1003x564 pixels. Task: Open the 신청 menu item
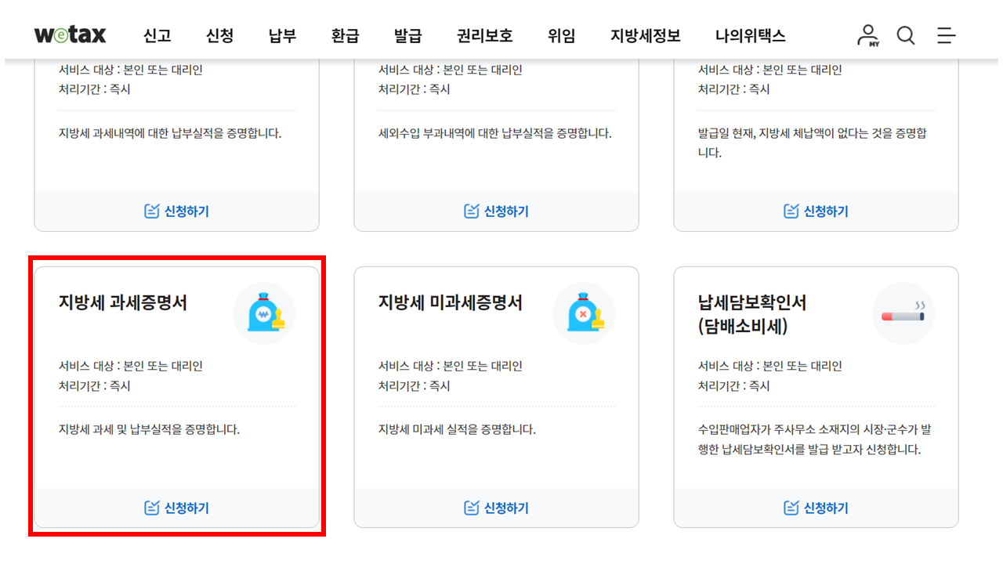click(x=219, y=35)
